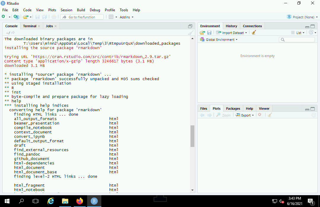Save workspace icon in Environment pane
This screenshot has width=320, height=207.
(x=209, y=33)
